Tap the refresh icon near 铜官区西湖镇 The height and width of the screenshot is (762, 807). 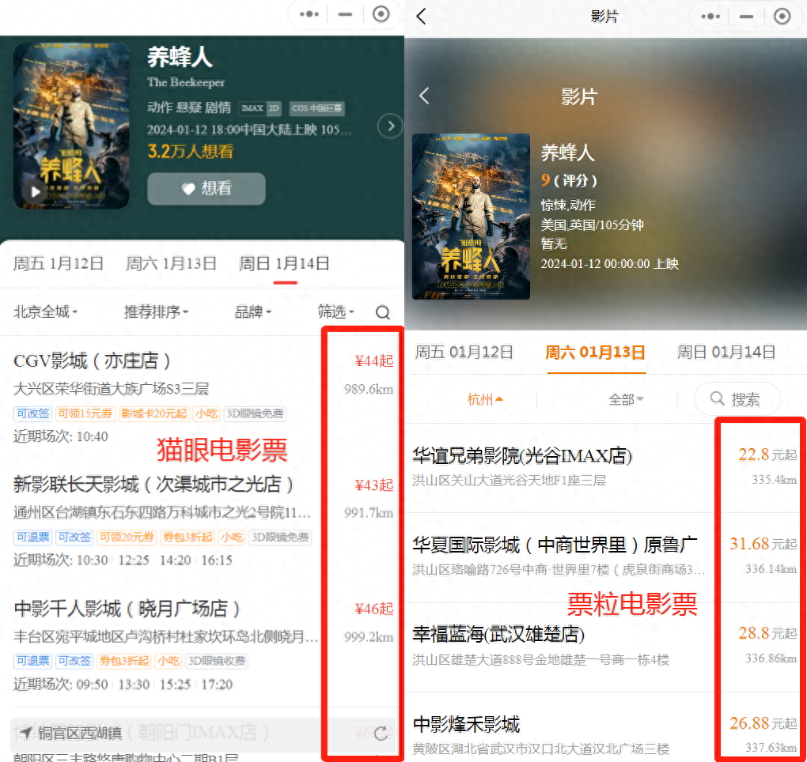381,734
